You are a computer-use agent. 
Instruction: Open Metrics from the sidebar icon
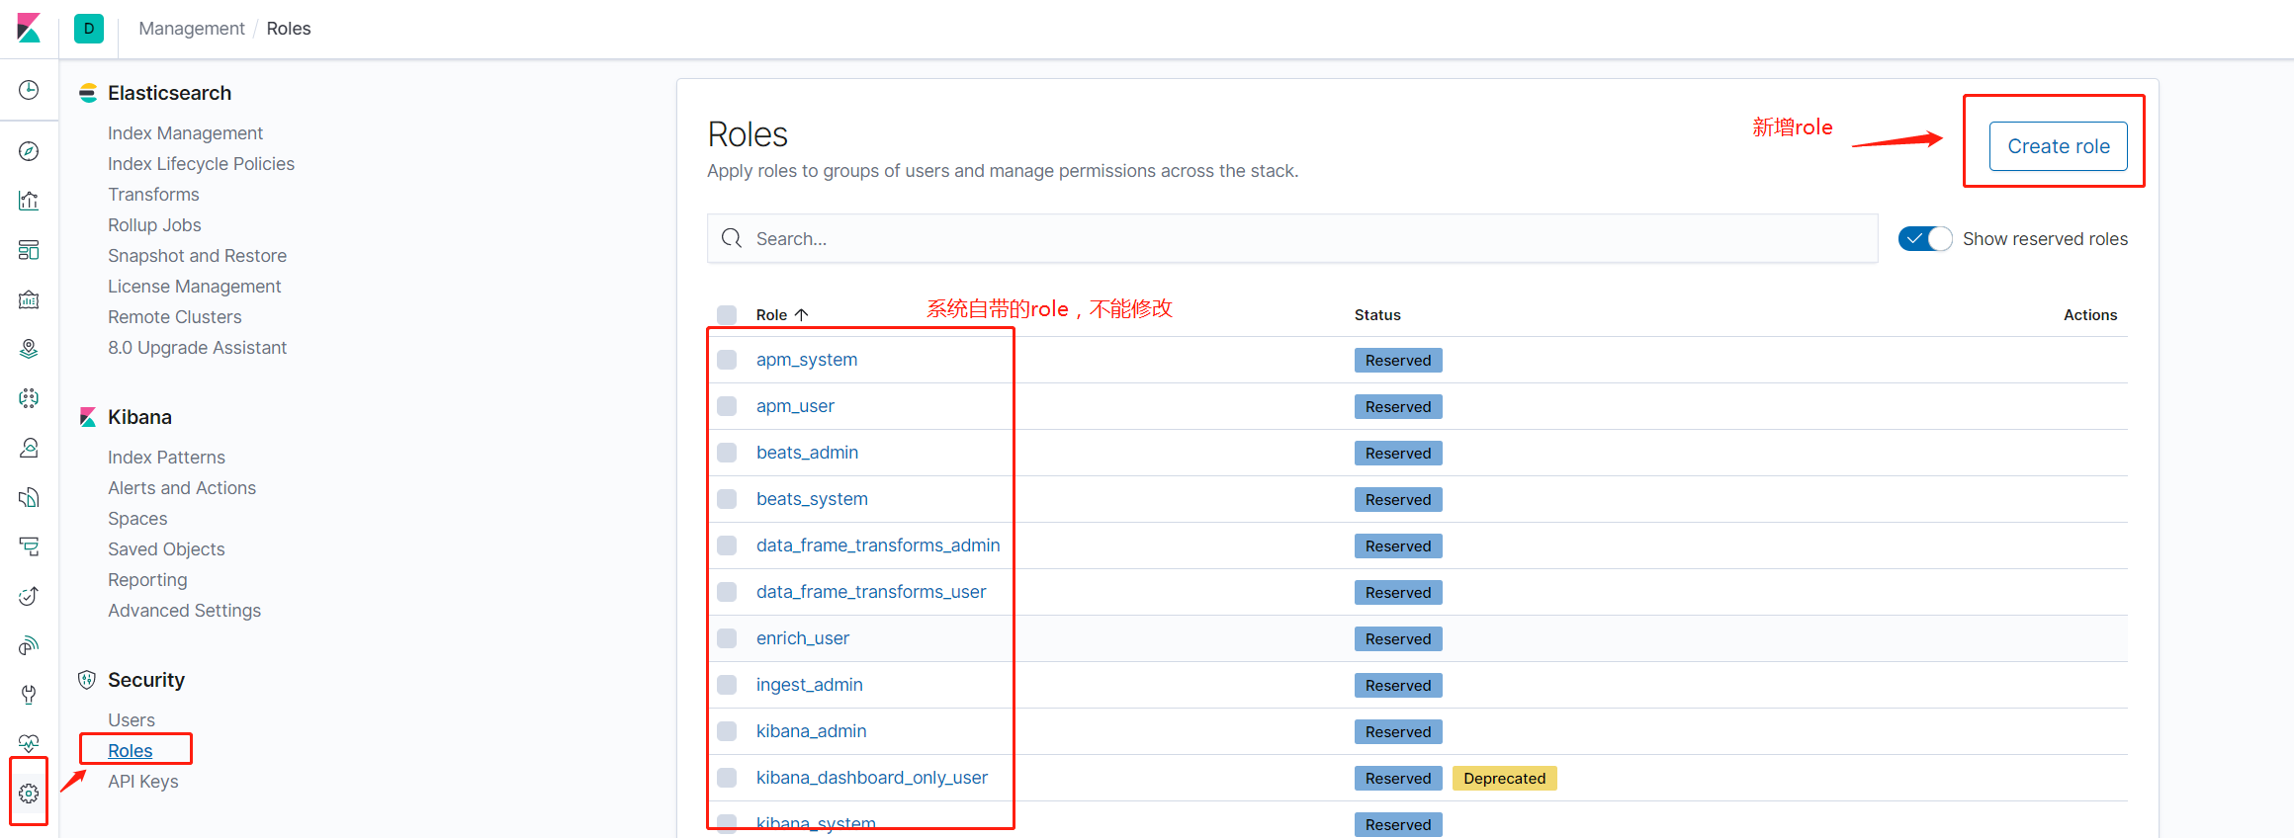pyautogui.click(x=29, y=448)
